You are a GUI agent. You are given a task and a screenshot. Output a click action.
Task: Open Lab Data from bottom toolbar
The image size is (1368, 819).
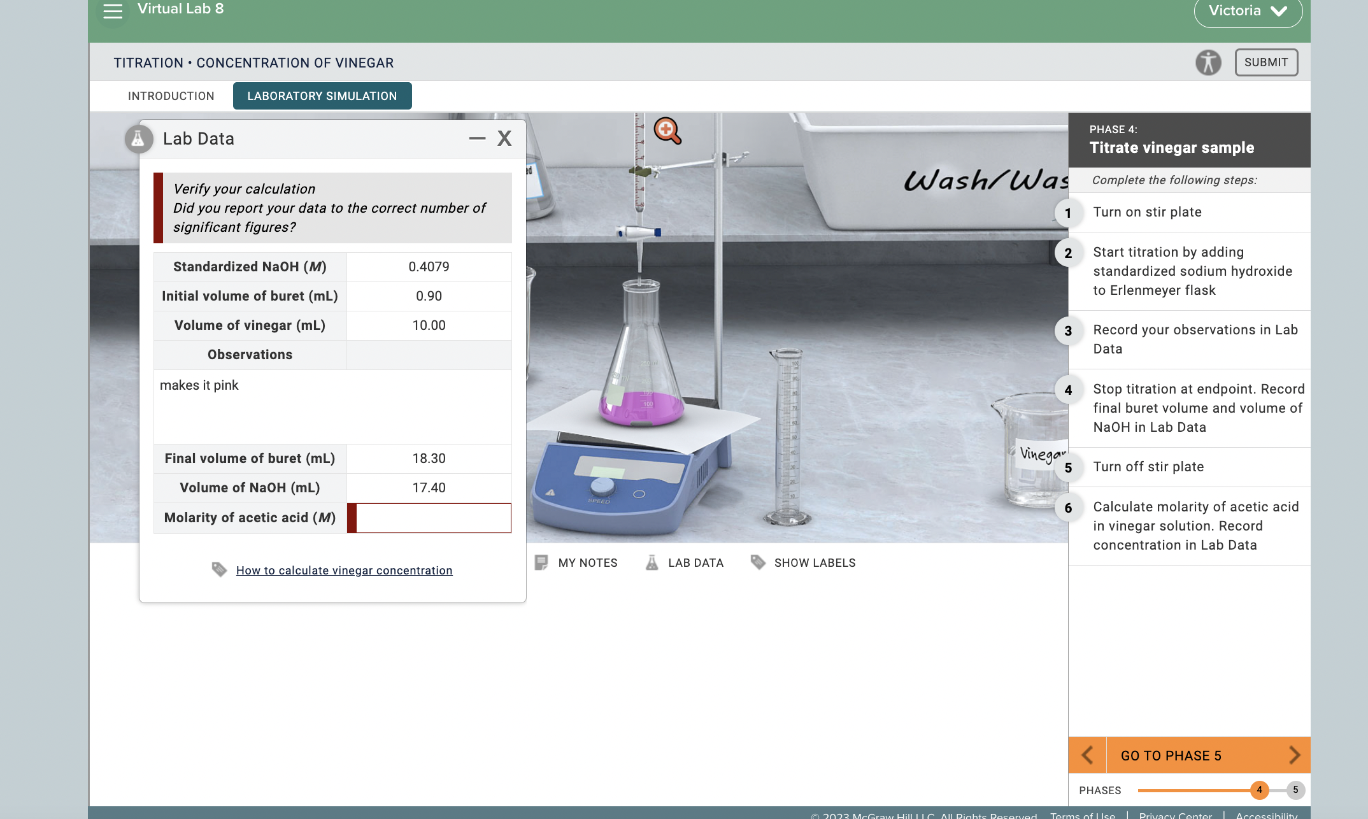click(685, 563)
